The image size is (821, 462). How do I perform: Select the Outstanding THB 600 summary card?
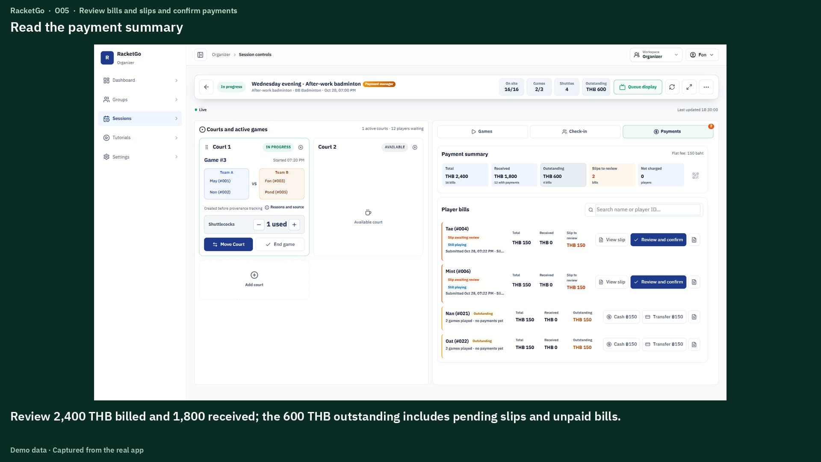point(563,175)
